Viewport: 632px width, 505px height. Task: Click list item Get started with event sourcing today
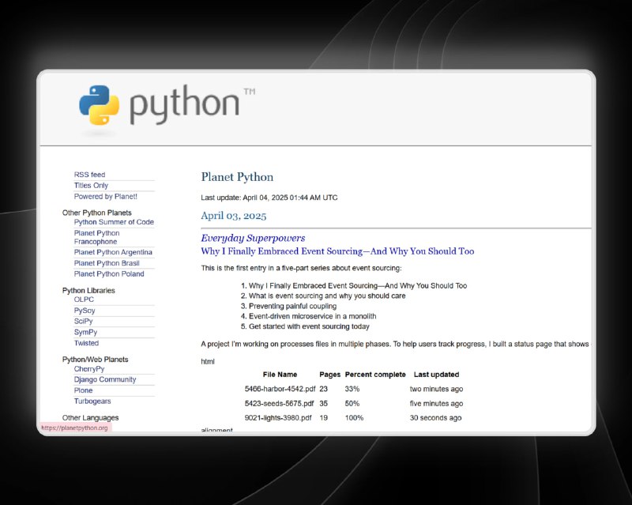pos(309,326)
